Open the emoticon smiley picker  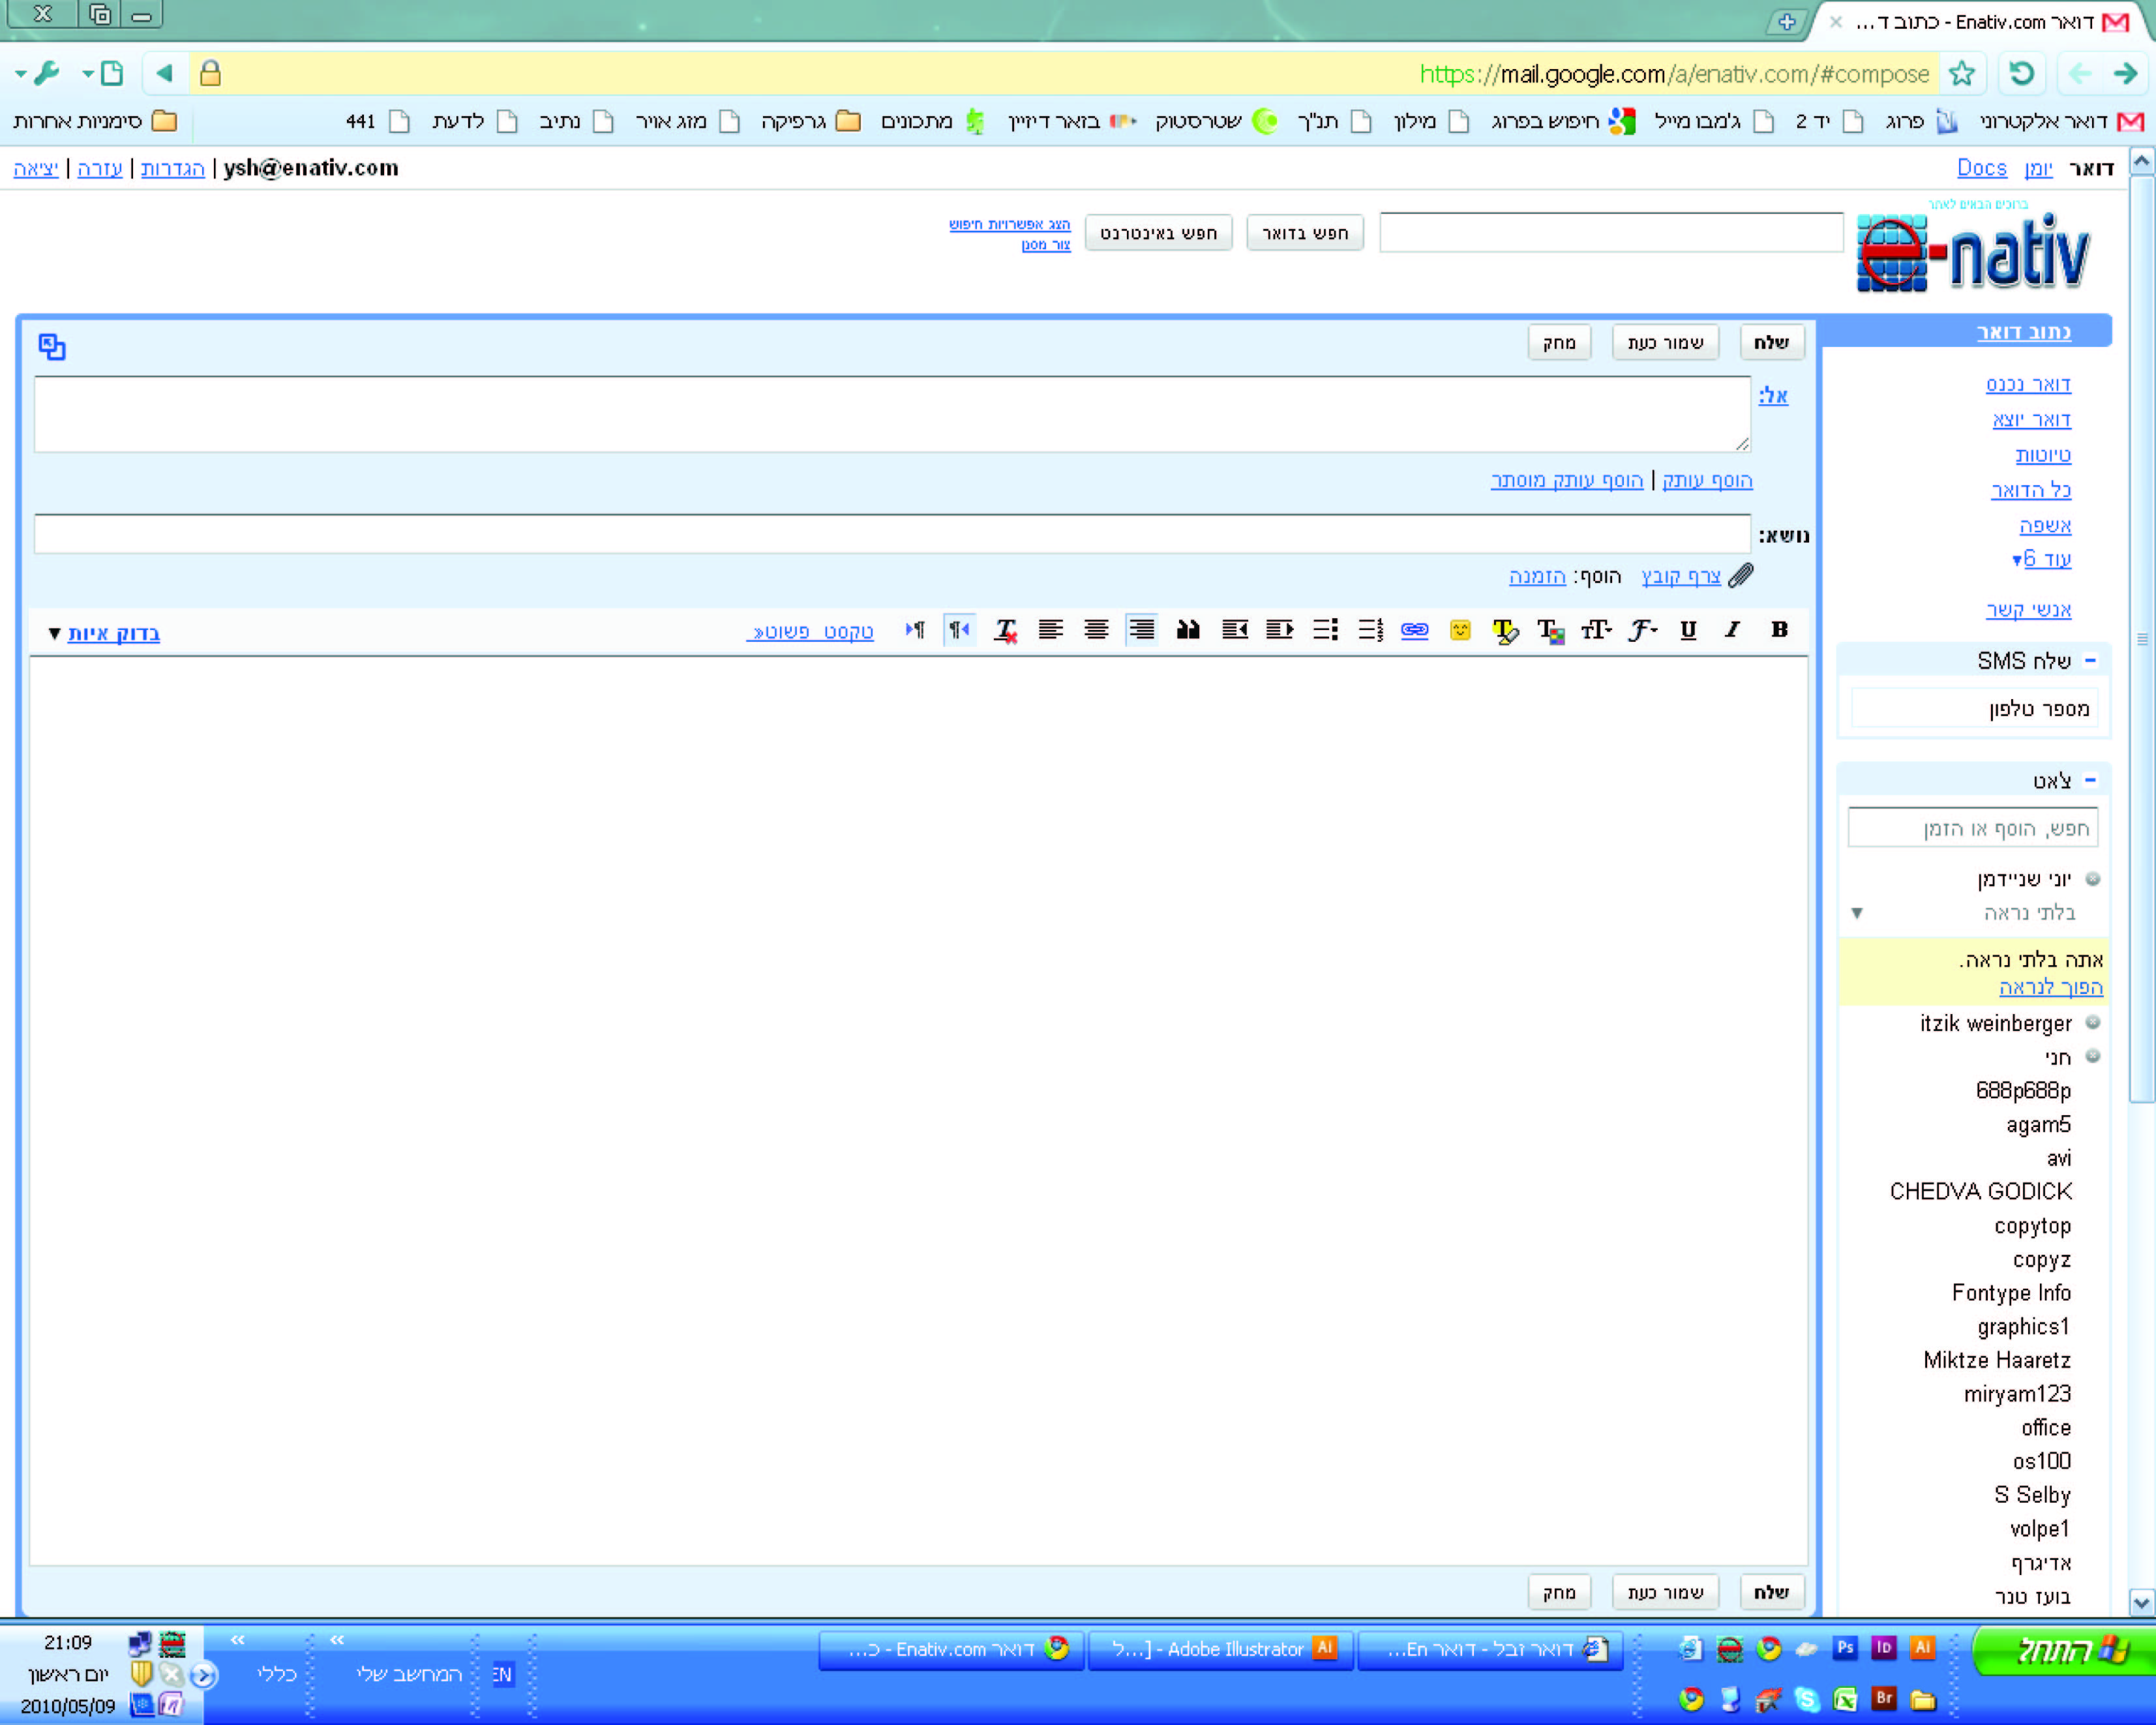click(x=1460, y=630)
